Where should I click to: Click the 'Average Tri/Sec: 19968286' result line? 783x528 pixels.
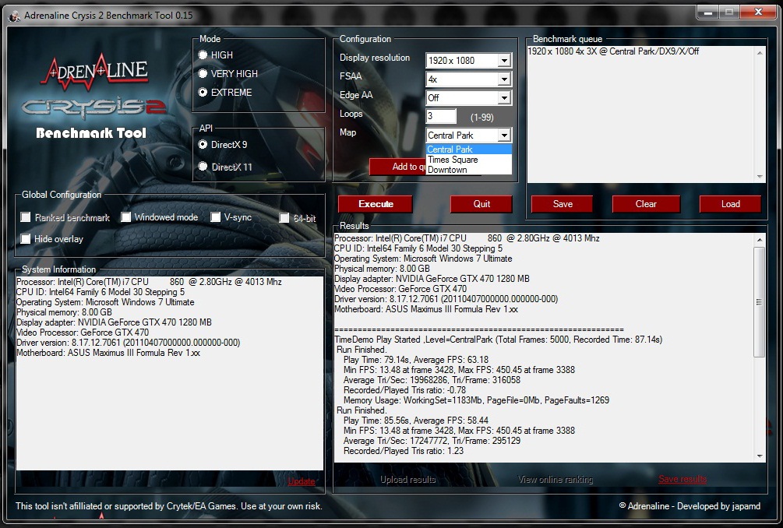(432, 380)
